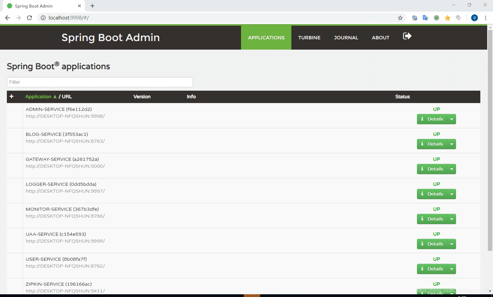
Task: Sort by the Status column header
Action: (402, 96)
